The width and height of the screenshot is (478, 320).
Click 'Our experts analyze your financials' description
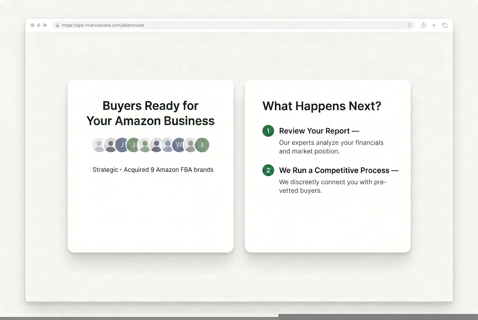click(x=331, y=147)
